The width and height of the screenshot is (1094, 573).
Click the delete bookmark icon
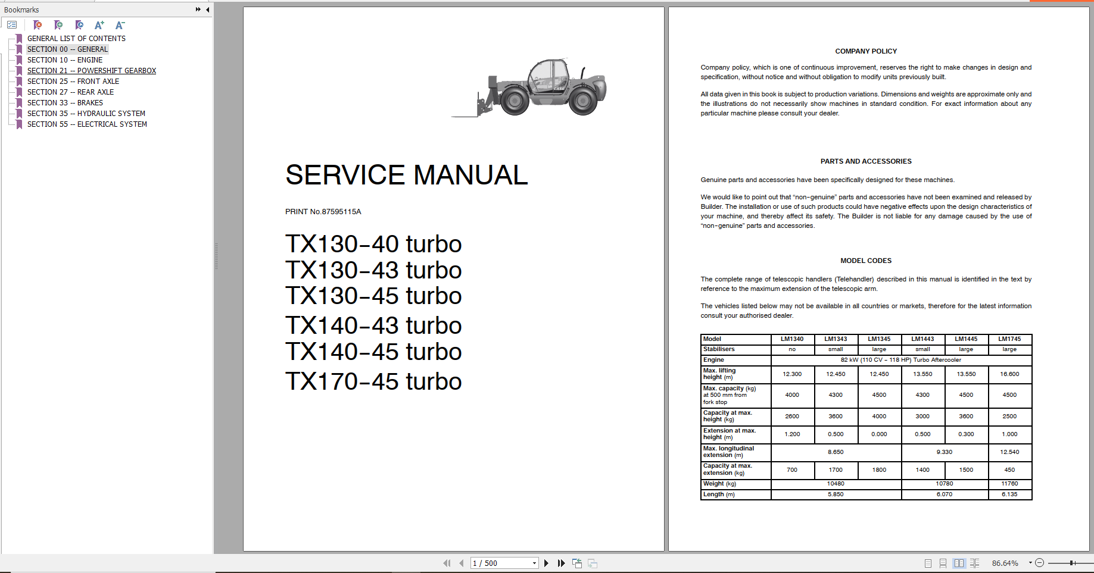38,25
